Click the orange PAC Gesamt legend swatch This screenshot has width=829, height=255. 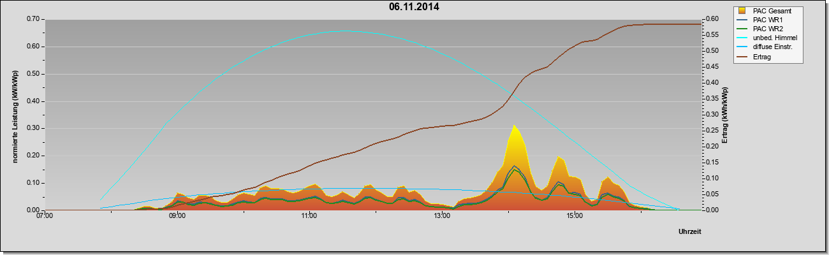[743, 11]
